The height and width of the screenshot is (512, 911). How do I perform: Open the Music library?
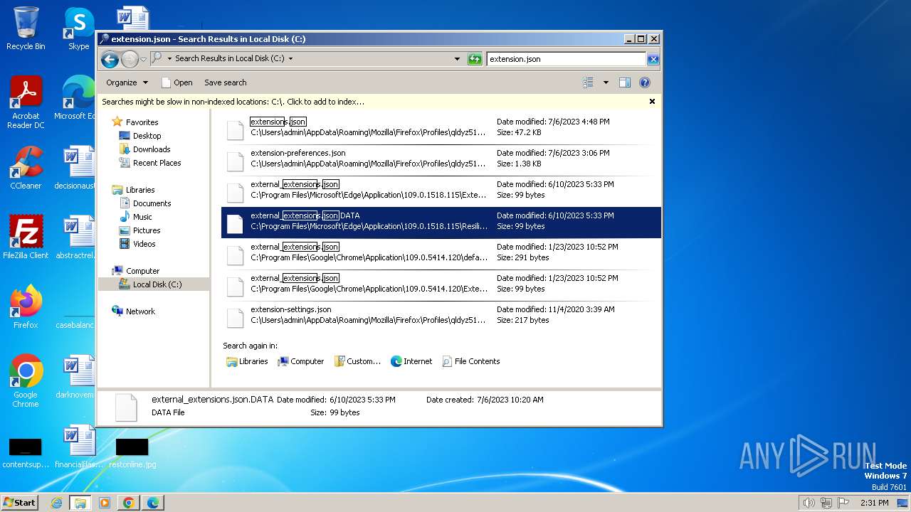coord(142,217)
